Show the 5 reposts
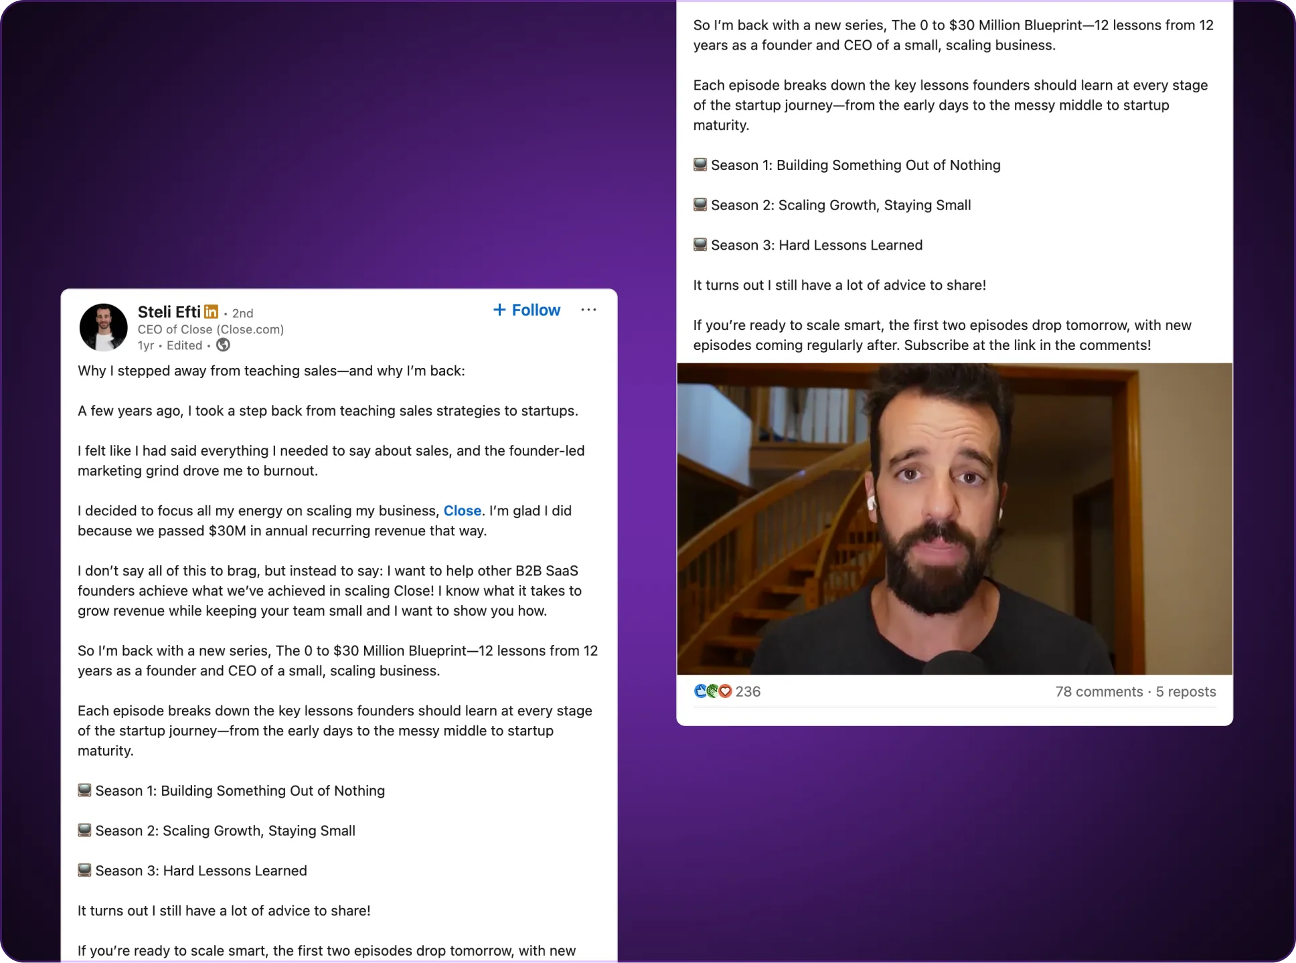Viewport: 1296px width, 963px height. (1186, 691)
